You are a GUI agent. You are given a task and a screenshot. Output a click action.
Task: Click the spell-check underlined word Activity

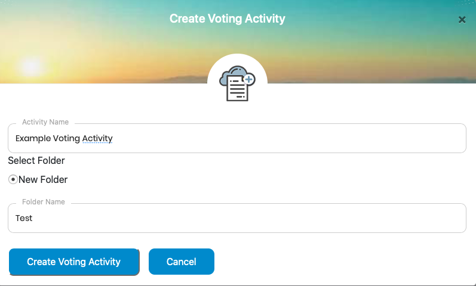(x=97, y=138)
